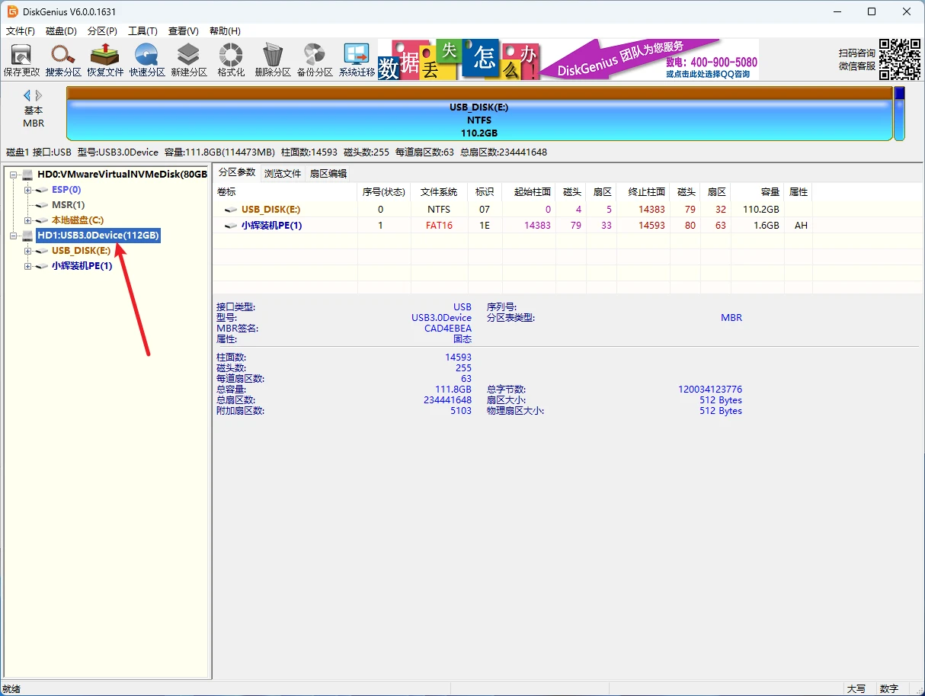Go to previous disk with left arrow
The height and width of the screenshot is (696, 925).
[x=27, y=95]
